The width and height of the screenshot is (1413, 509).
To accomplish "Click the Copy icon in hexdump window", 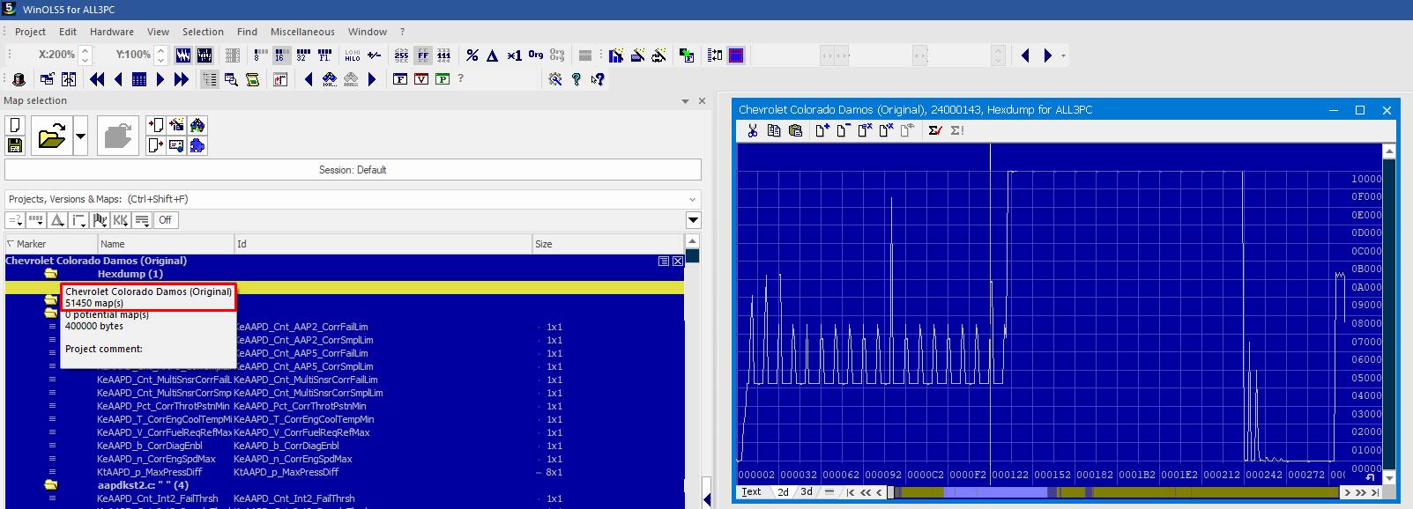I will click(774, 130).
